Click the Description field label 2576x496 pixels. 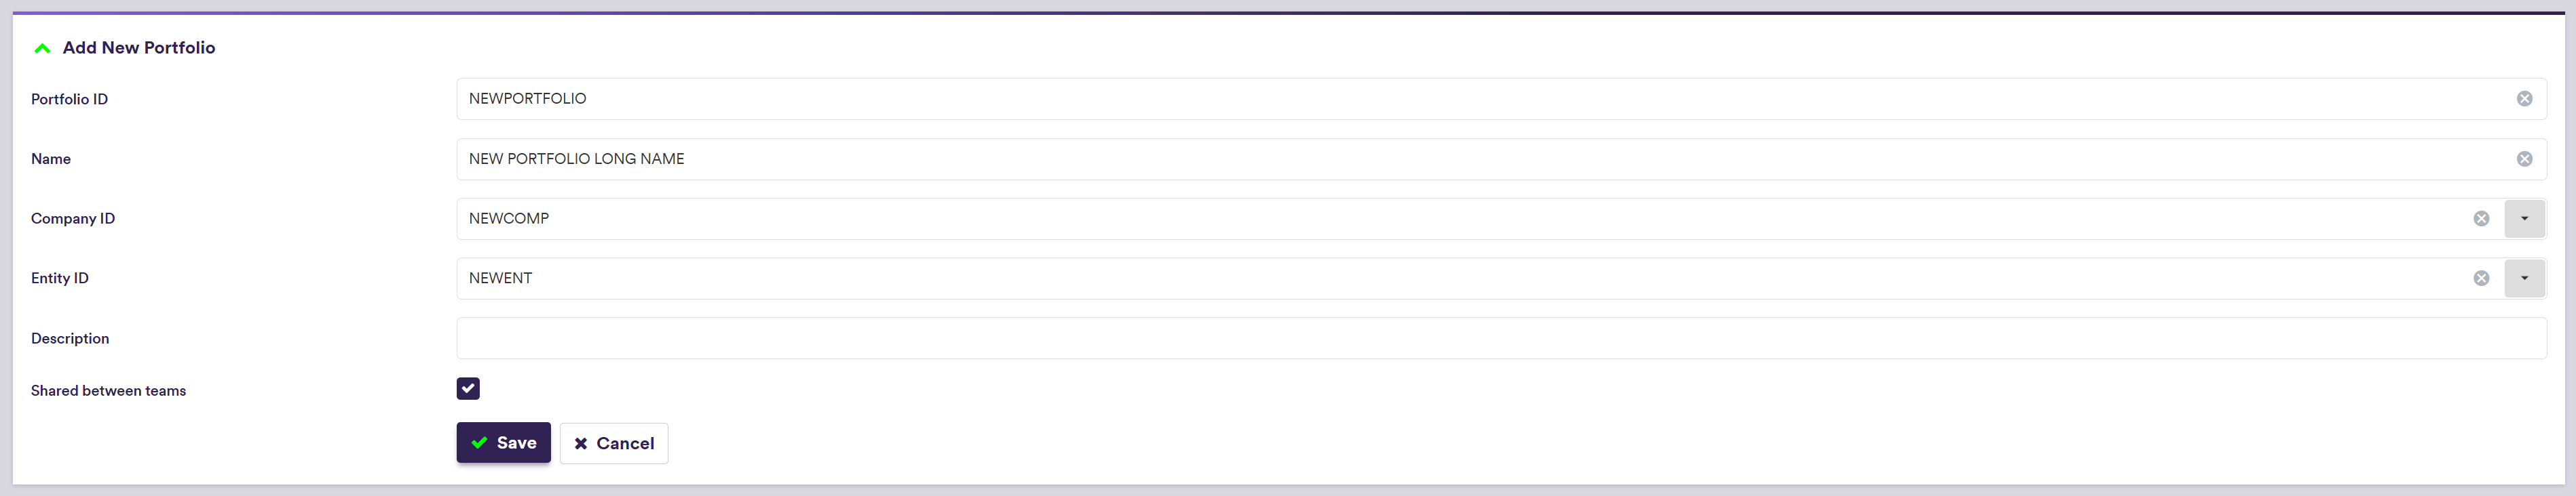70,338
